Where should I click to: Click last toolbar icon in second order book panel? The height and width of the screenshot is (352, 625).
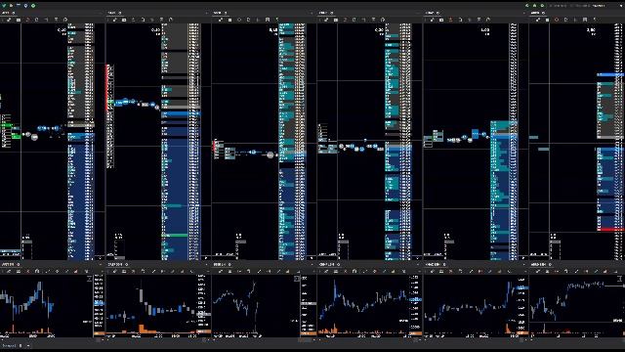tap(171, 20)
